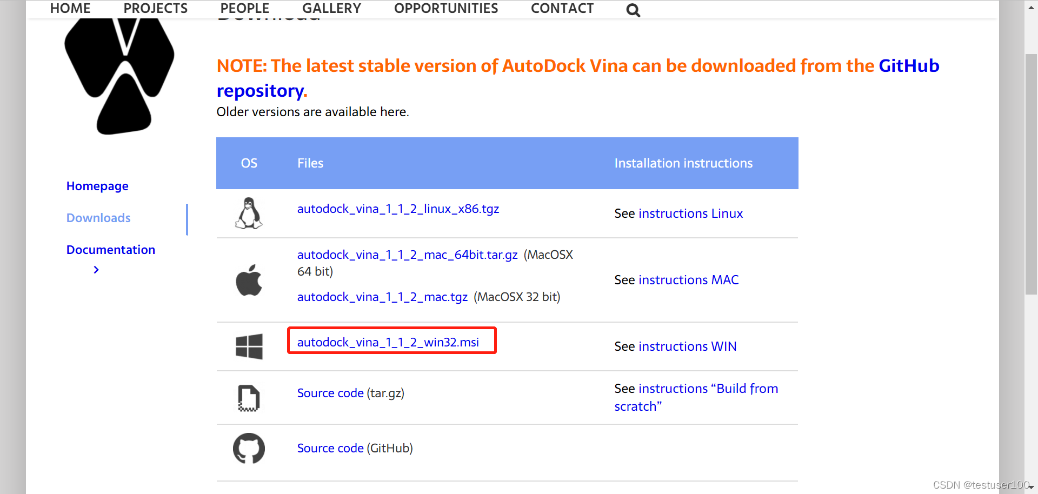Download autodock_vina_1_1_2_win32.msi
The width and height of the screenshot is (1038, 494).
(388, 342)
